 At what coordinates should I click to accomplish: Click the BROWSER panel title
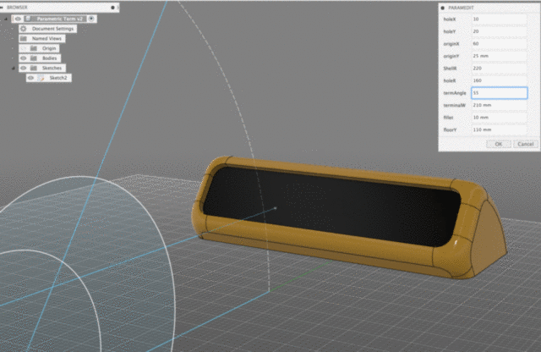[17, 8]
